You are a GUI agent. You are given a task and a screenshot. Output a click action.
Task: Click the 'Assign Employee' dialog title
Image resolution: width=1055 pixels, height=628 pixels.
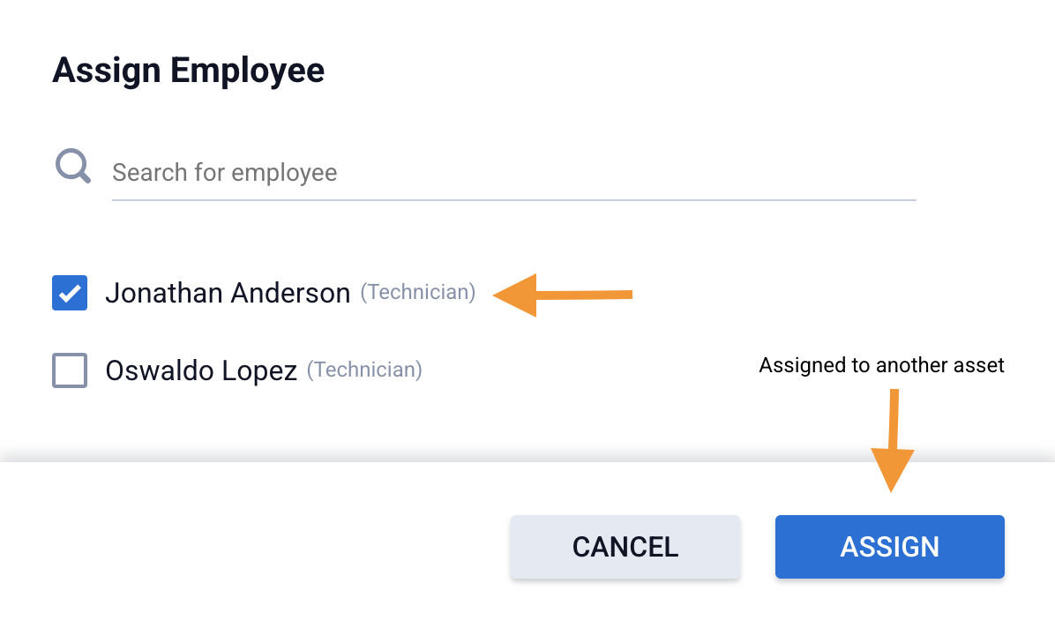(x=189, y=70)
